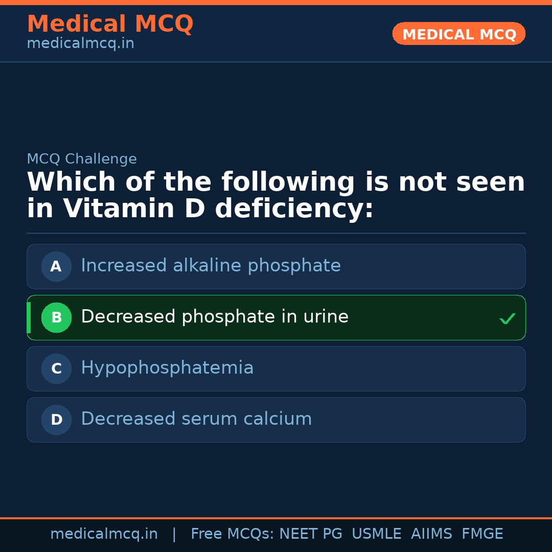
Task: Click the A letter circle icon
Action: point(56,266)
